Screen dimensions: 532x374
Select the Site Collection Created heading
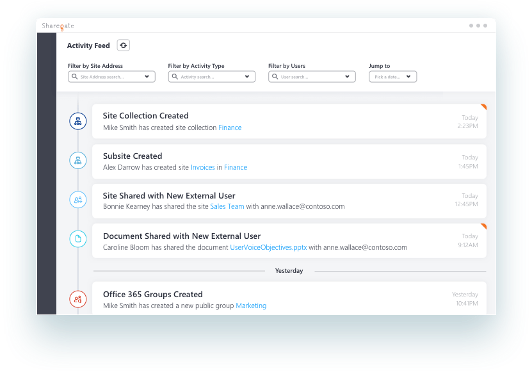(146, 116)
